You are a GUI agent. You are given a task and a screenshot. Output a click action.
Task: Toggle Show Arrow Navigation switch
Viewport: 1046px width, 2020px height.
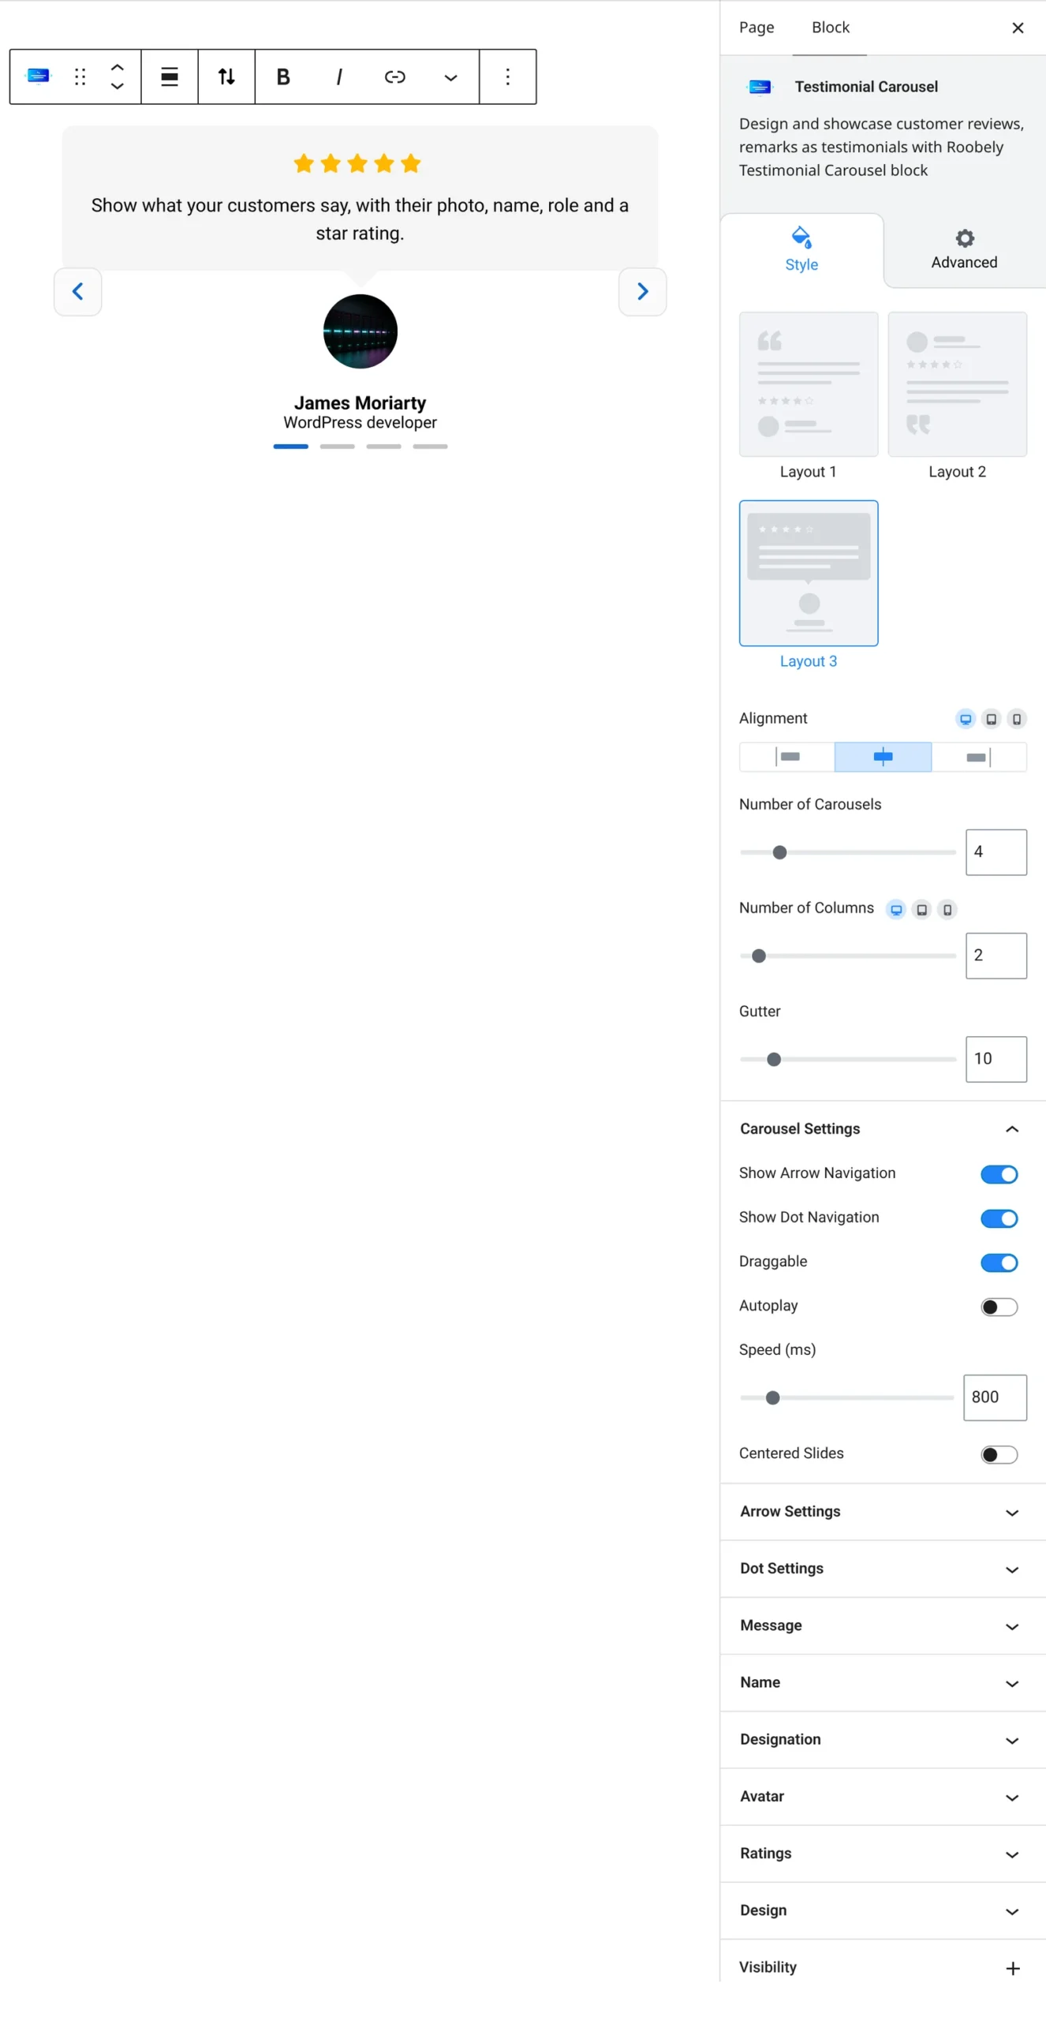point(999,1174)
